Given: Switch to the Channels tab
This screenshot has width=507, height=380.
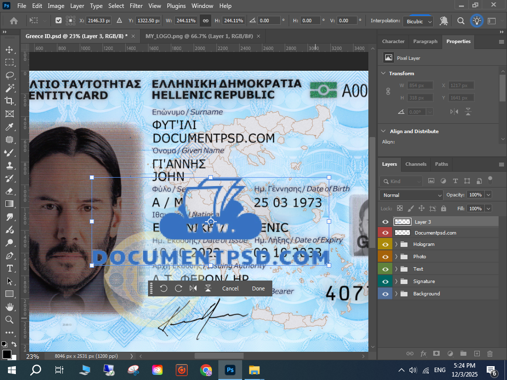Looking at the screenshot, I should click(x=415, y=164).
